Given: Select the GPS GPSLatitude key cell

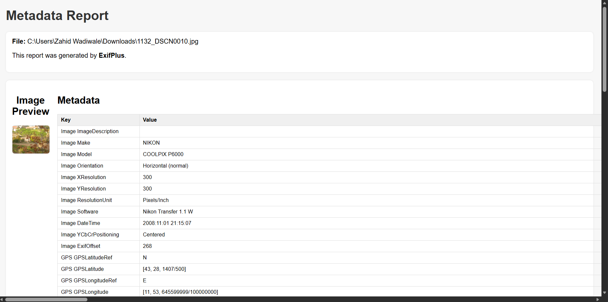Looking at the screenshot, I should [99, 269].
